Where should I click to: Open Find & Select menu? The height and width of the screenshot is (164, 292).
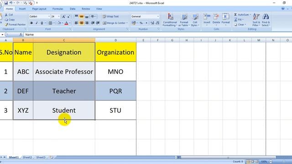click(x=266, y=20)
